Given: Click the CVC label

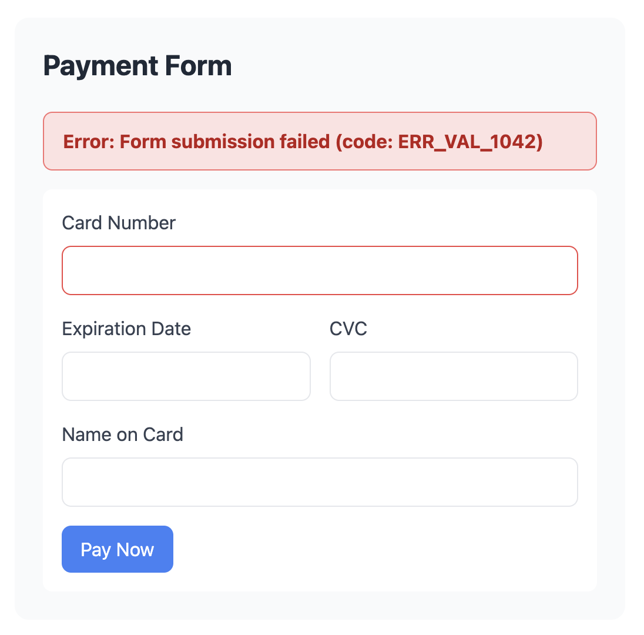Looking at the screenshot, I should [x=348, y=328].
